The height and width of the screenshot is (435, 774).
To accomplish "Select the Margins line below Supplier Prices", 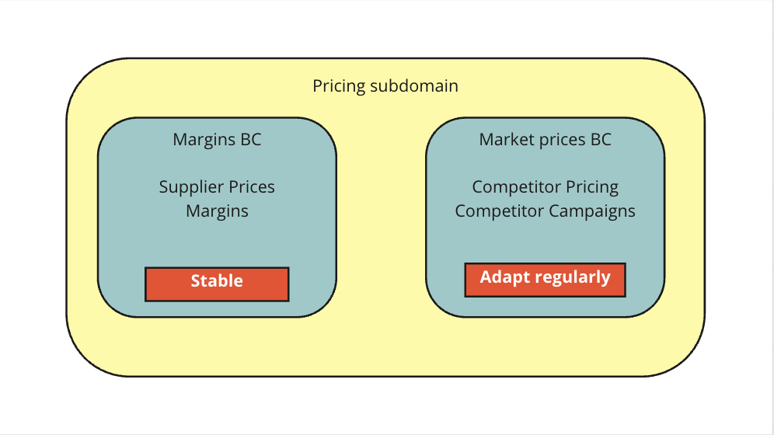I will click(217, 211).
